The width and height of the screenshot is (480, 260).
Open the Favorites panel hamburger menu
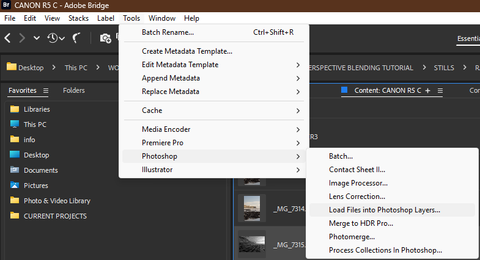tap(46, 91)
